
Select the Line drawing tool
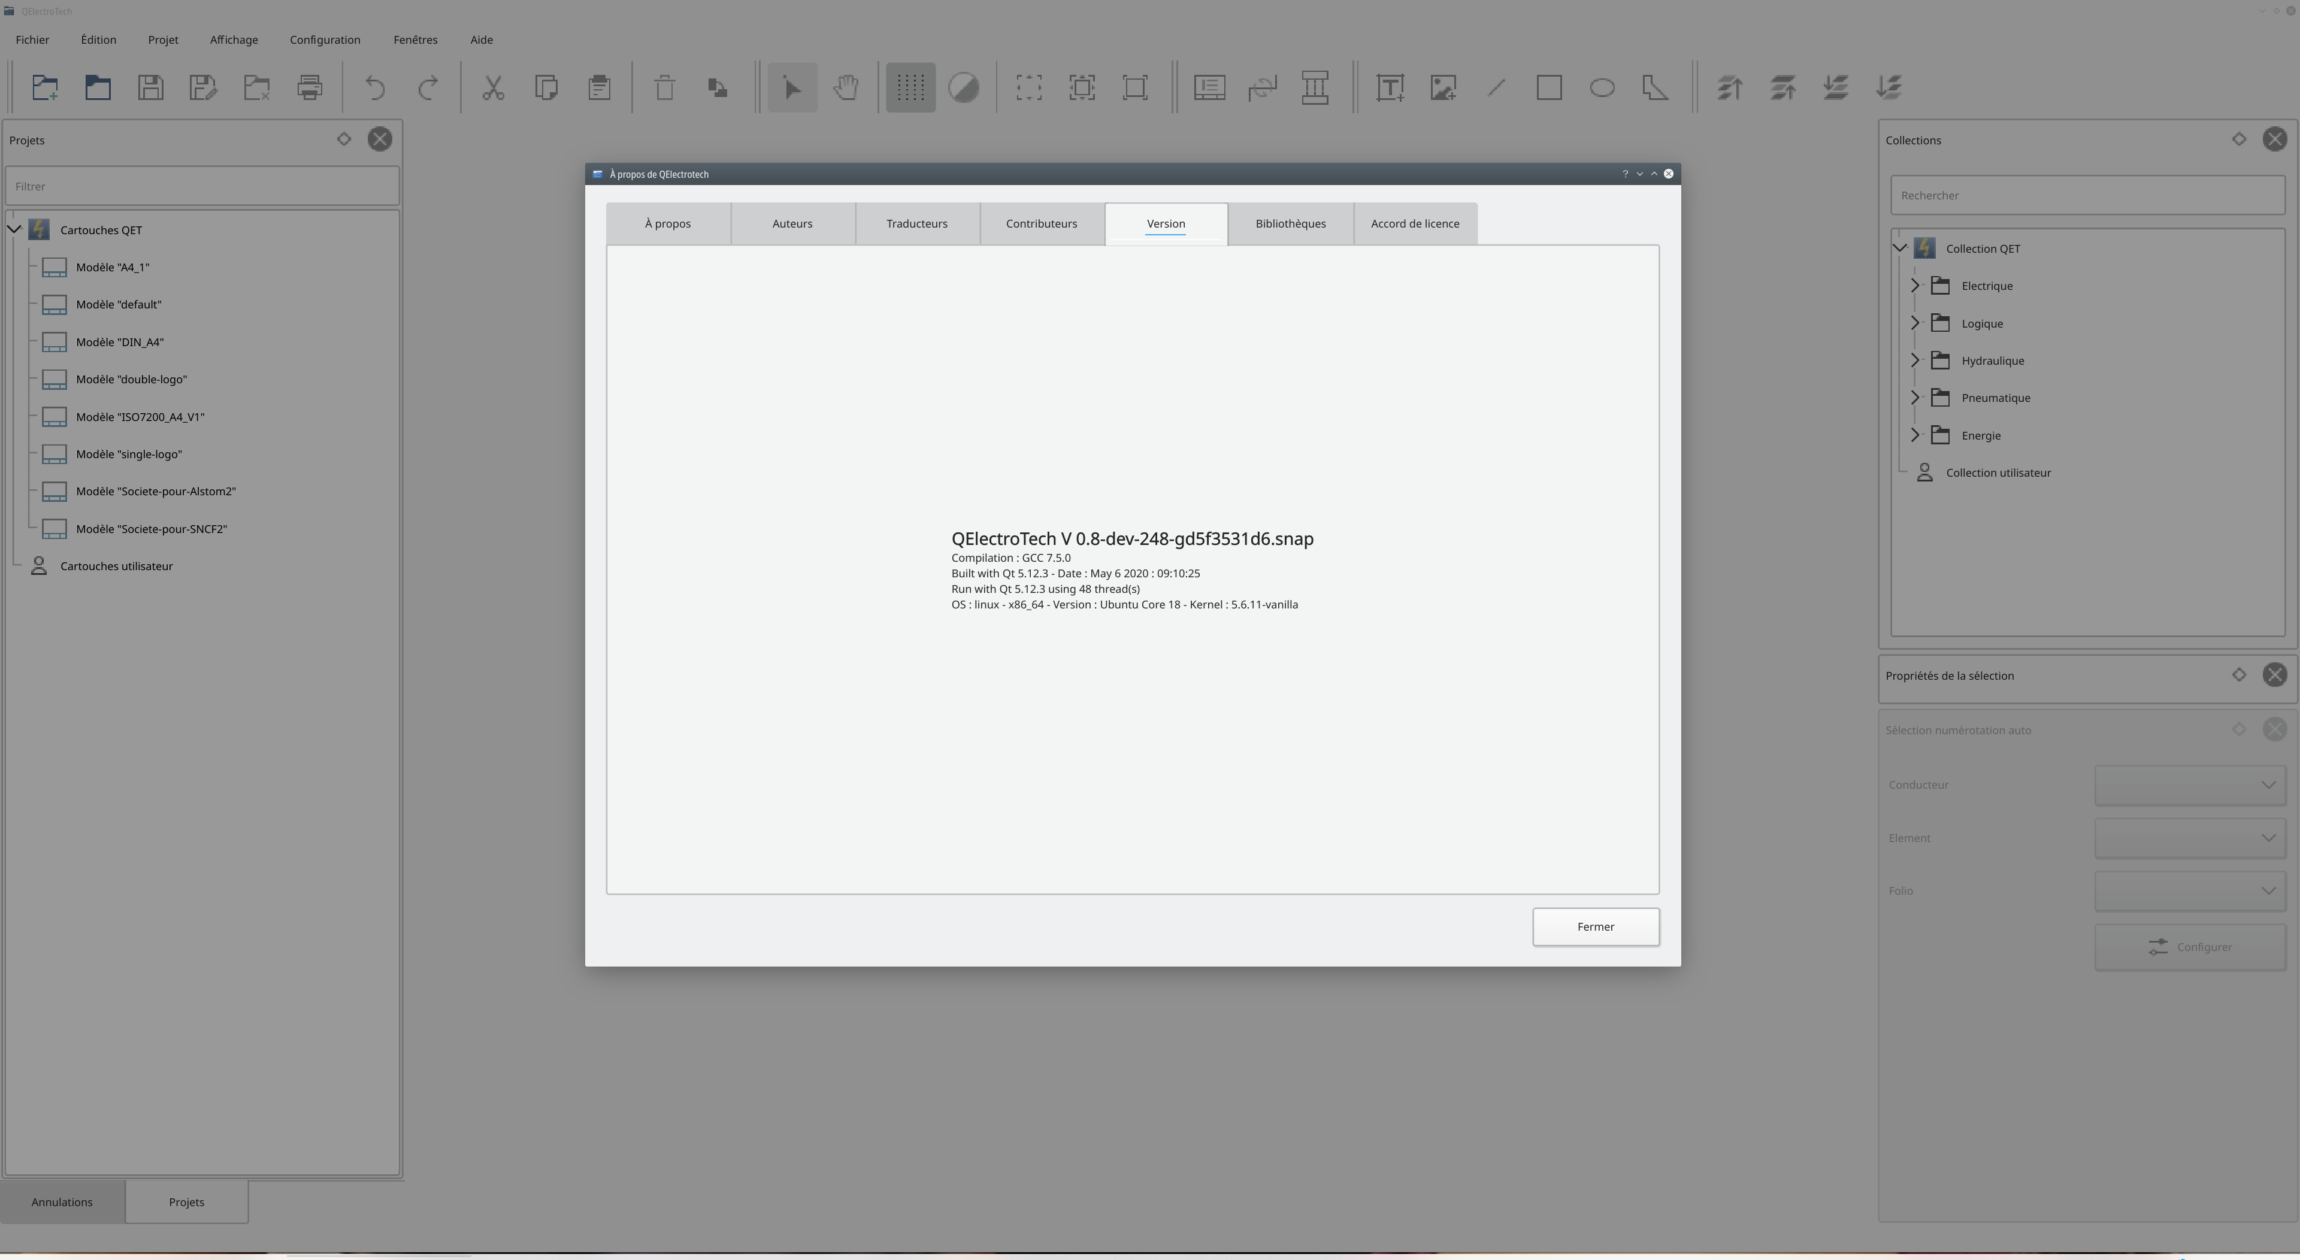click(1496, 87)
